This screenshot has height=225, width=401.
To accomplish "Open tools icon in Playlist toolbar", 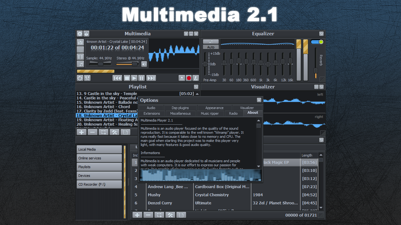I will coord(114,132).
